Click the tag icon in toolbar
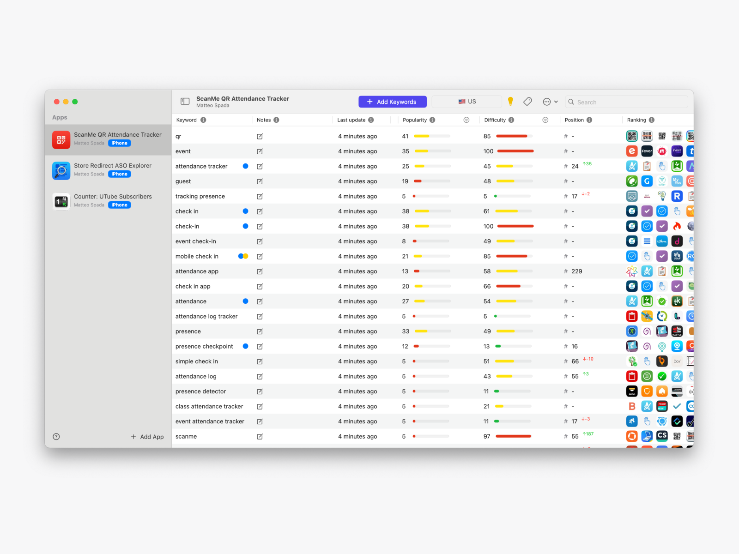 point(527,102)
